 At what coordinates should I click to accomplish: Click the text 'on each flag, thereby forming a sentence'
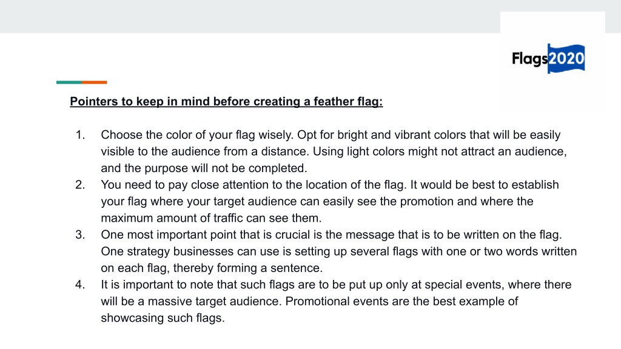[212, 268]
